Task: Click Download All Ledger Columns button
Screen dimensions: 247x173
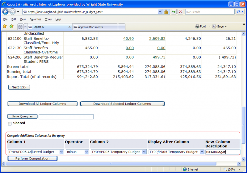Action: point(42,104)
